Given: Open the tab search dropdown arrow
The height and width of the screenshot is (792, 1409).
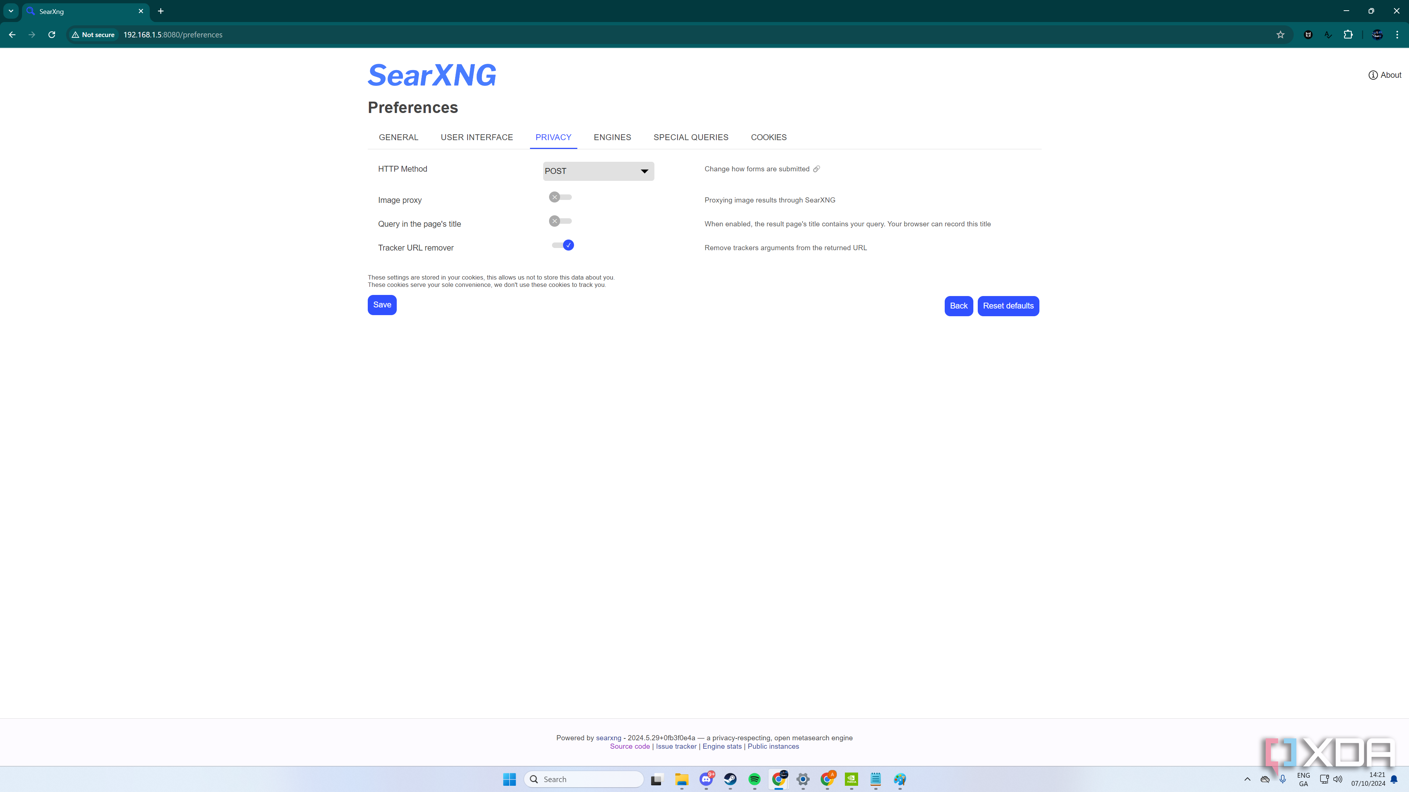Looking at the screenshot, I should 11,11.
